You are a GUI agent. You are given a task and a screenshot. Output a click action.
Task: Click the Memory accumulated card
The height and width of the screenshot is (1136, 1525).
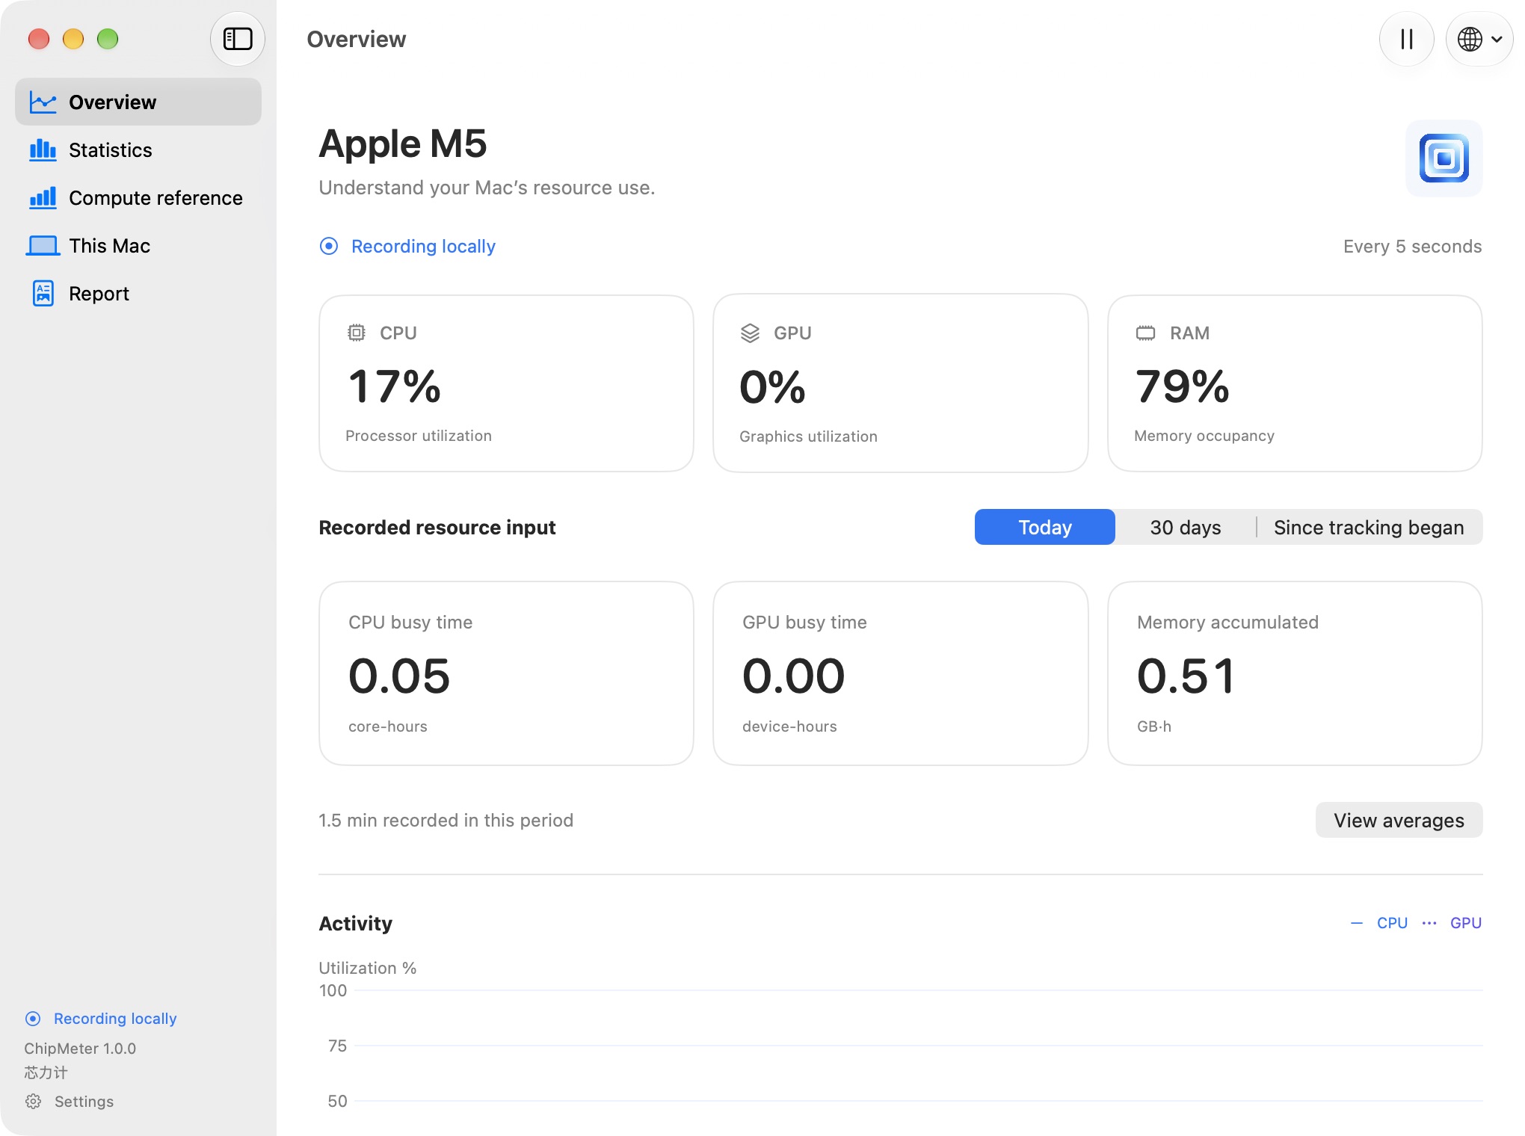tap(1295, 673)
